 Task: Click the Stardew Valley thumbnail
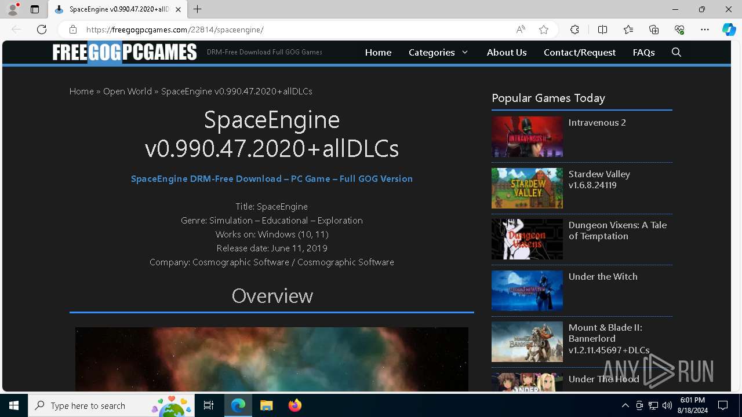coord(527,188)
